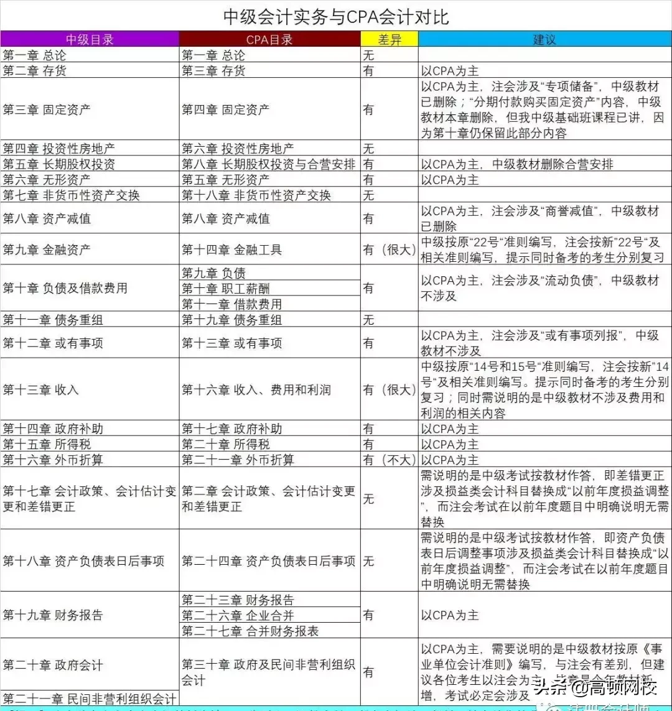The height and width of the screenshot is (711, 672).
Task: Click the yellow 差异 column header
Action: tap(389, 39)
